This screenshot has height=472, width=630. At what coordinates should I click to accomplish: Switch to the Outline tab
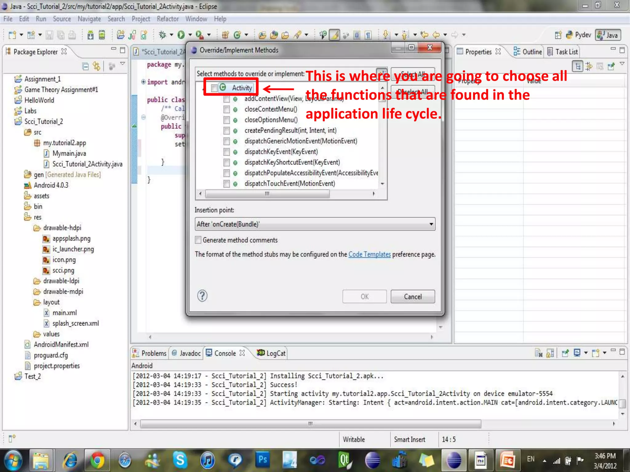528,52
